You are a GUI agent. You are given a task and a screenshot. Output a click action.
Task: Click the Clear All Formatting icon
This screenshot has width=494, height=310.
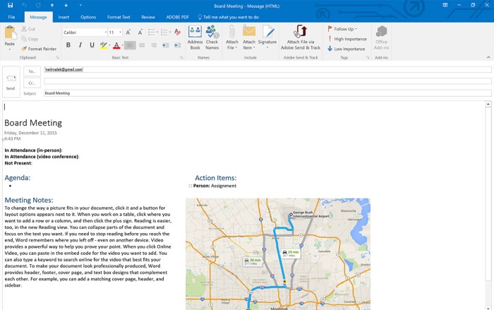177,32
